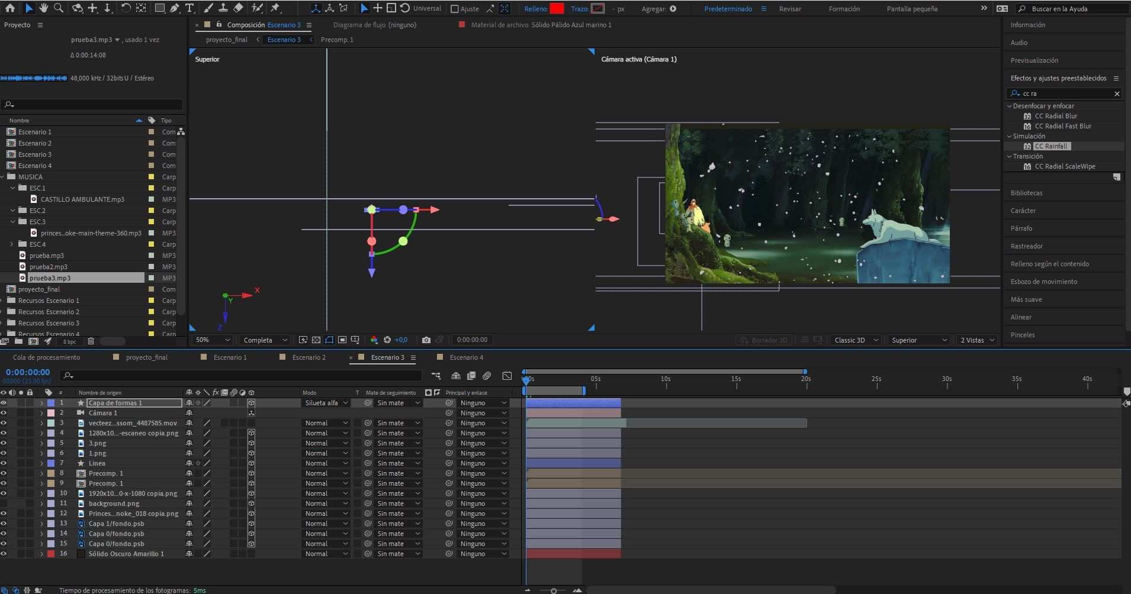Open the Formación workspace

[x=844, y=9]
